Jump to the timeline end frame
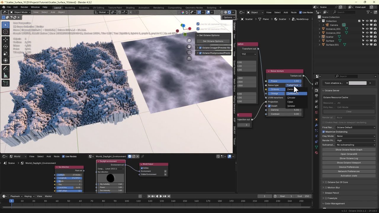 click(169, 196)
